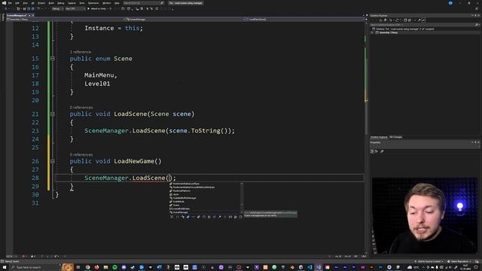Click the Property Pages icon in Properties

tap(382, 151)
